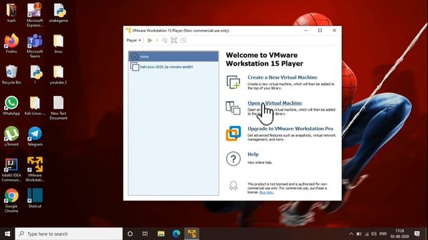The height and width of the screenshot is (240, 428).
Task: Select Shotcut desktop shortcut
Action: (x=35, y=198)
